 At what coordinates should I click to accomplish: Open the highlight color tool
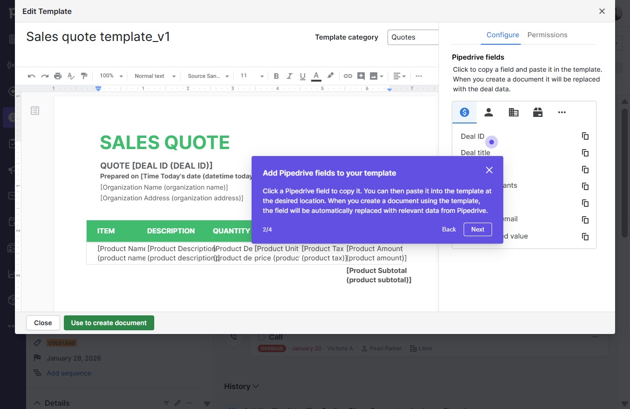tap(330, 75)
